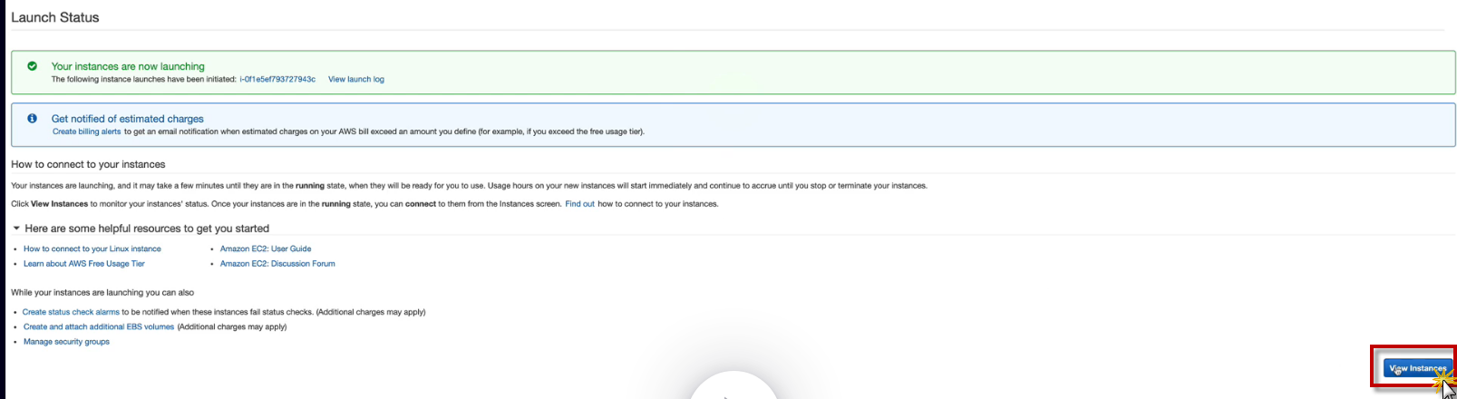Open How to connect to your Linux instance
The image size is (1457, 399).
coord(92,248)
